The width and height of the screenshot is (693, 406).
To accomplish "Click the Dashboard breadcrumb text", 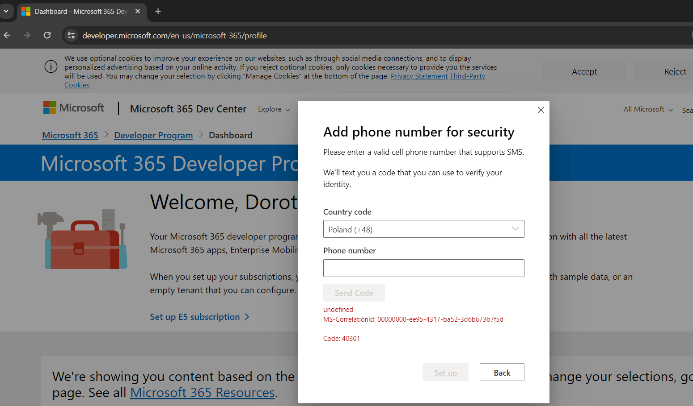I will 230,135.
